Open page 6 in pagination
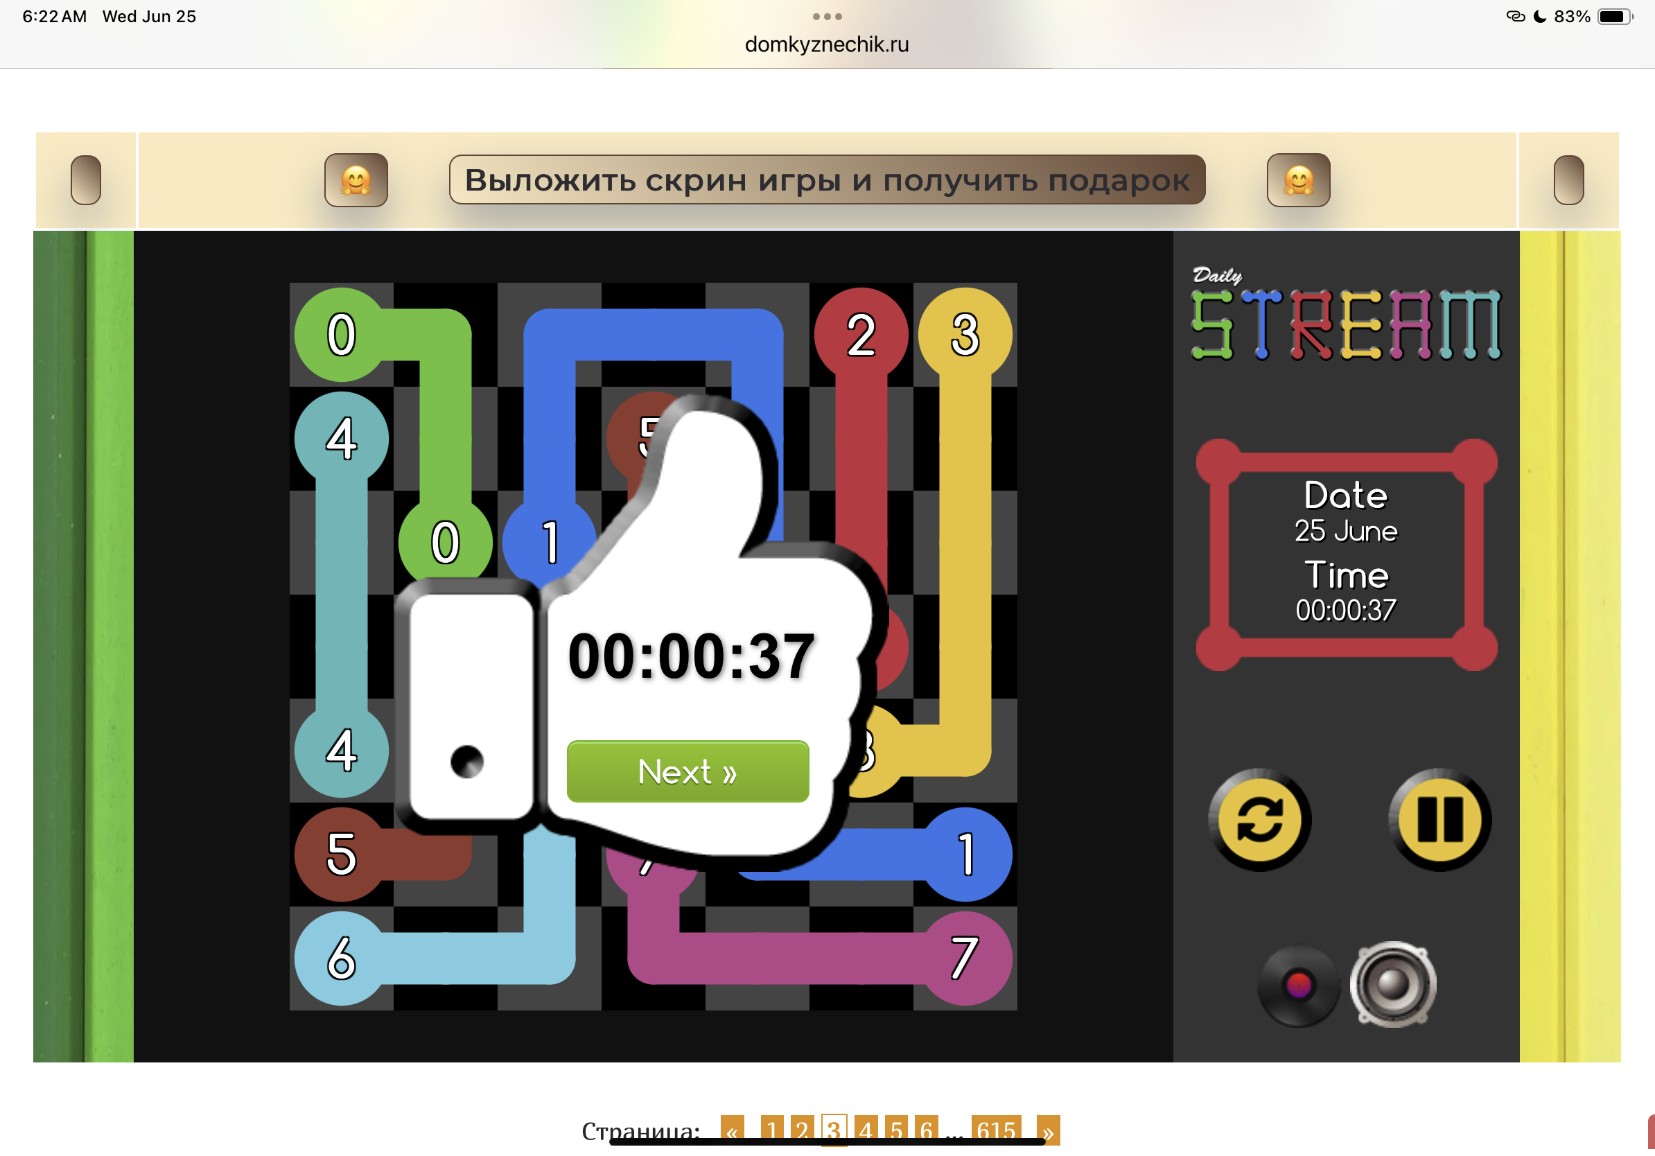The width and height of the screenshot is (1655, 1156). (x=925, y=1132)
